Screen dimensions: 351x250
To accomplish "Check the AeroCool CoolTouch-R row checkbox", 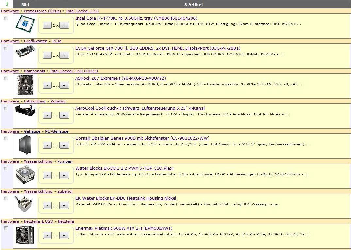I will (6, 108).
